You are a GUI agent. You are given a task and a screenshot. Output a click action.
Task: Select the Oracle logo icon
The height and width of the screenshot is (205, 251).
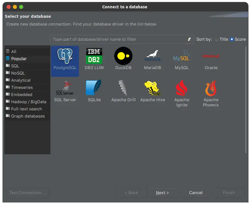211,56
